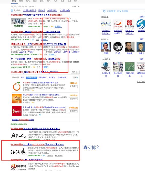The image size is (145, 171).
Task: Click the 国人在线 company logo
Action: (130, 25)
